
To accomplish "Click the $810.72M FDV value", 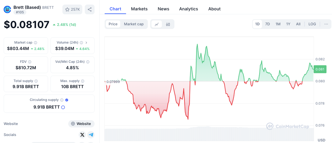I will click(26, 68).
